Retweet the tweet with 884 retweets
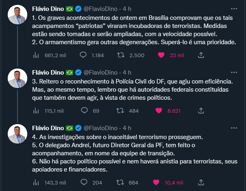This screenshot has width=246, height=191. (x=121, y=182)
